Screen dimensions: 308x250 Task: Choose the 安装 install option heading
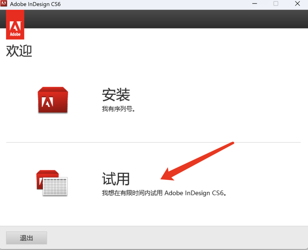point(116,95)
